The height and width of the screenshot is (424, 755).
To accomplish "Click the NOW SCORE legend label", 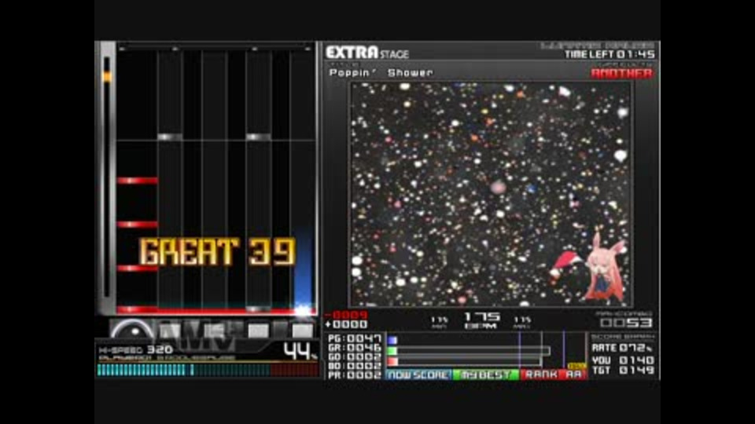I will pos(418,375).
